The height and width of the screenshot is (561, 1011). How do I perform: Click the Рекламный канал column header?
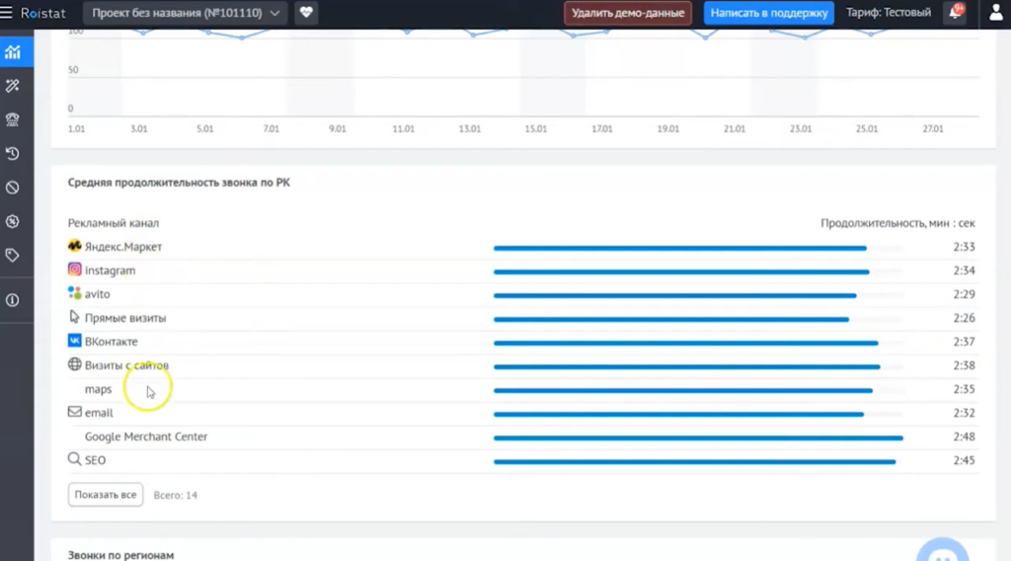click(114, 223)
